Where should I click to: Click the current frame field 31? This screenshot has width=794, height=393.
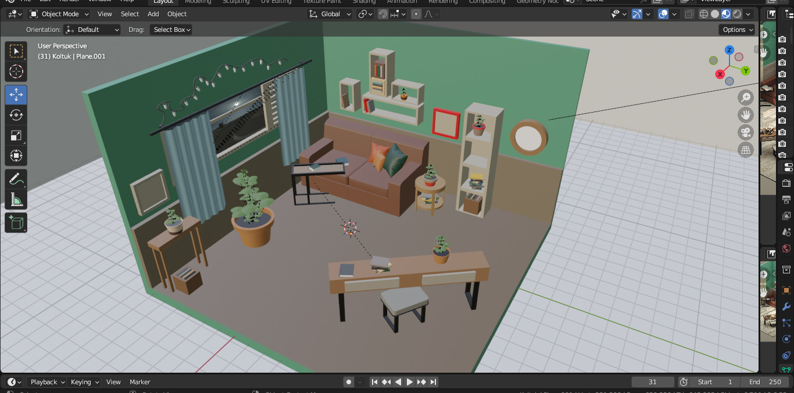[653, 382]
